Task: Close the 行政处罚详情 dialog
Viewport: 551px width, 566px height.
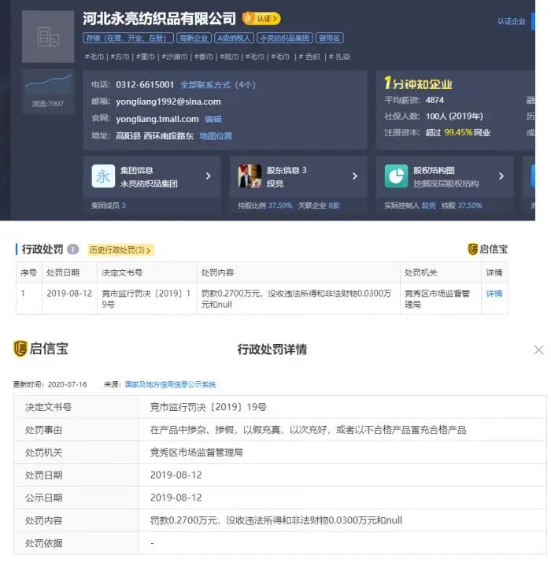Action: (x=538, y=350)
